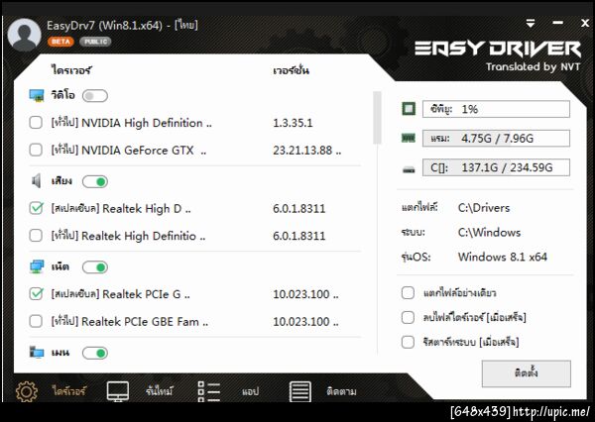This screenshot has width=595, height=422.
Task: Click the C:\Windows system path
Action: coord(489,232)
